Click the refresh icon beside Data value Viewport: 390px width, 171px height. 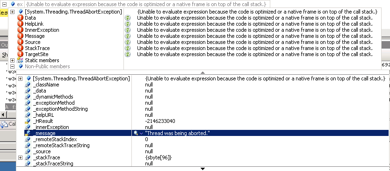pos(127,18)
